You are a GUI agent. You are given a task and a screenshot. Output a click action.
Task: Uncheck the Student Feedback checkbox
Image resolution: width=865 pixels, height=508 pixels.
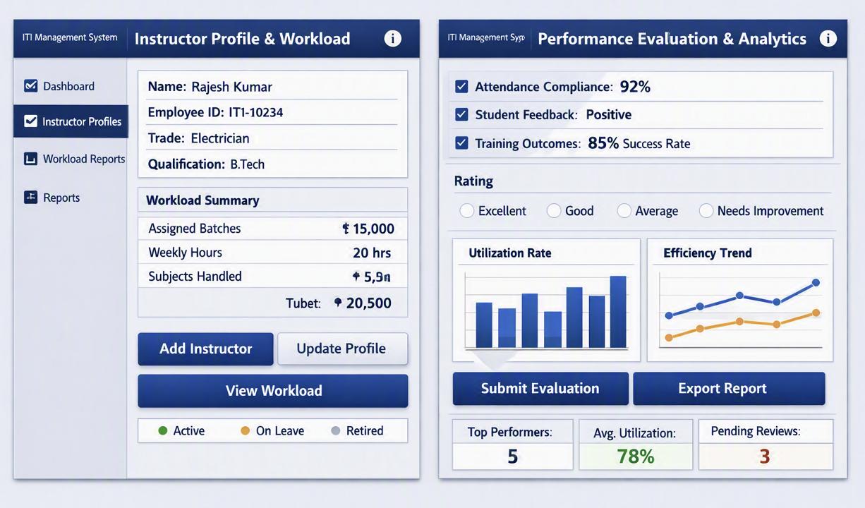click(461, 114)
